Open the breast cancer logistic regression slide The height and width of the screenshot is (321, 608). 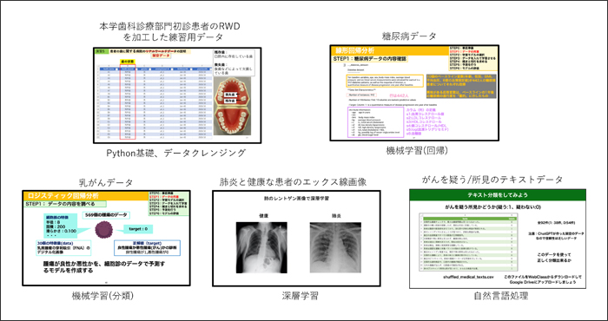tap(106, 238)
